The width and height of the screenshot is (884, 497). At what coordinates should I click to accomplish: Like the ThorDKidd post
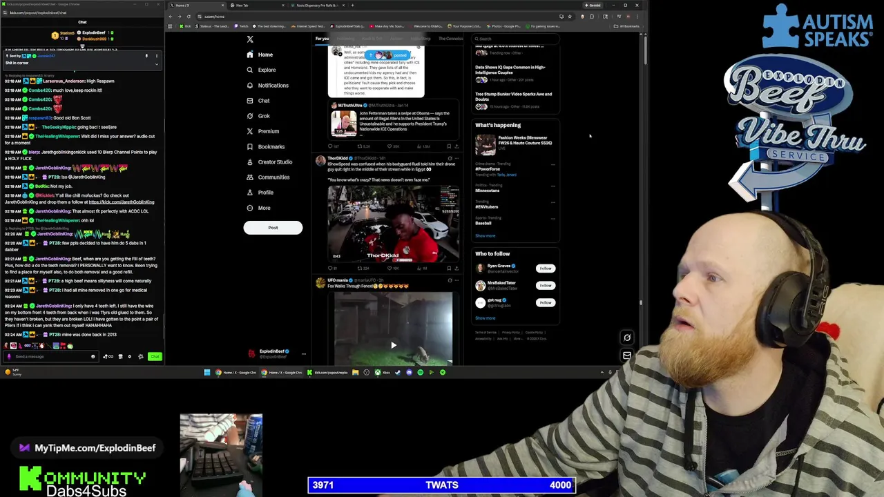pyautogui.click(x=390, y=268)
